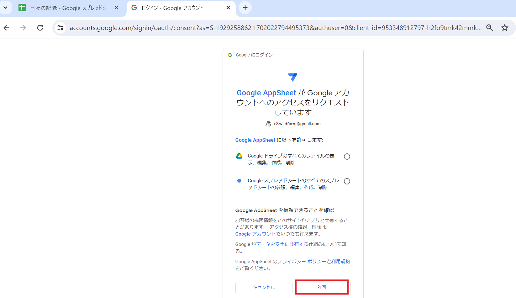Click the r2.wildfarm@gmail.com account text
516x298 pixels.
[x=297, y=124]
